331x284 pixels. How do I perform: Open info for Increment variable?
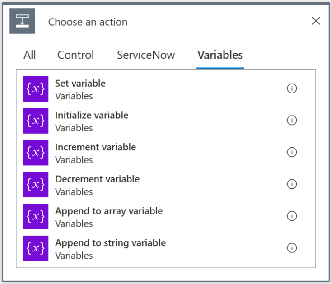pyautogui.click(x=292, y=152)
